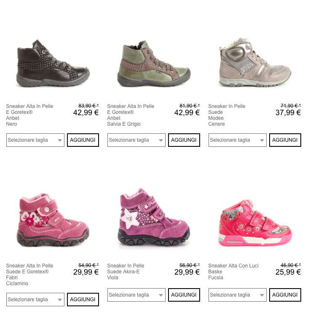
Task: View the purple Akira-E Viola boot image
Action: (154, 217)
